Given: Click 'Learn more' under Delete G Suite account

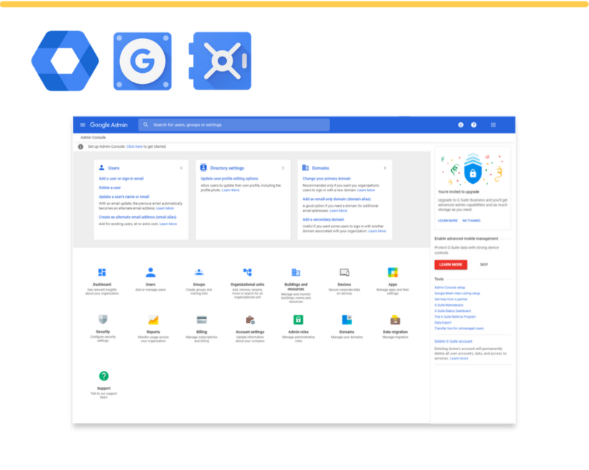Looking at the screenshot, I should tap(459, 358).
